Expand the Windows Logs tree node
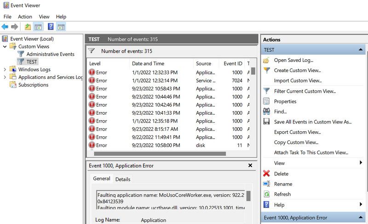The height and width of the screenshot is (224, 368). [x=5, y=69]
